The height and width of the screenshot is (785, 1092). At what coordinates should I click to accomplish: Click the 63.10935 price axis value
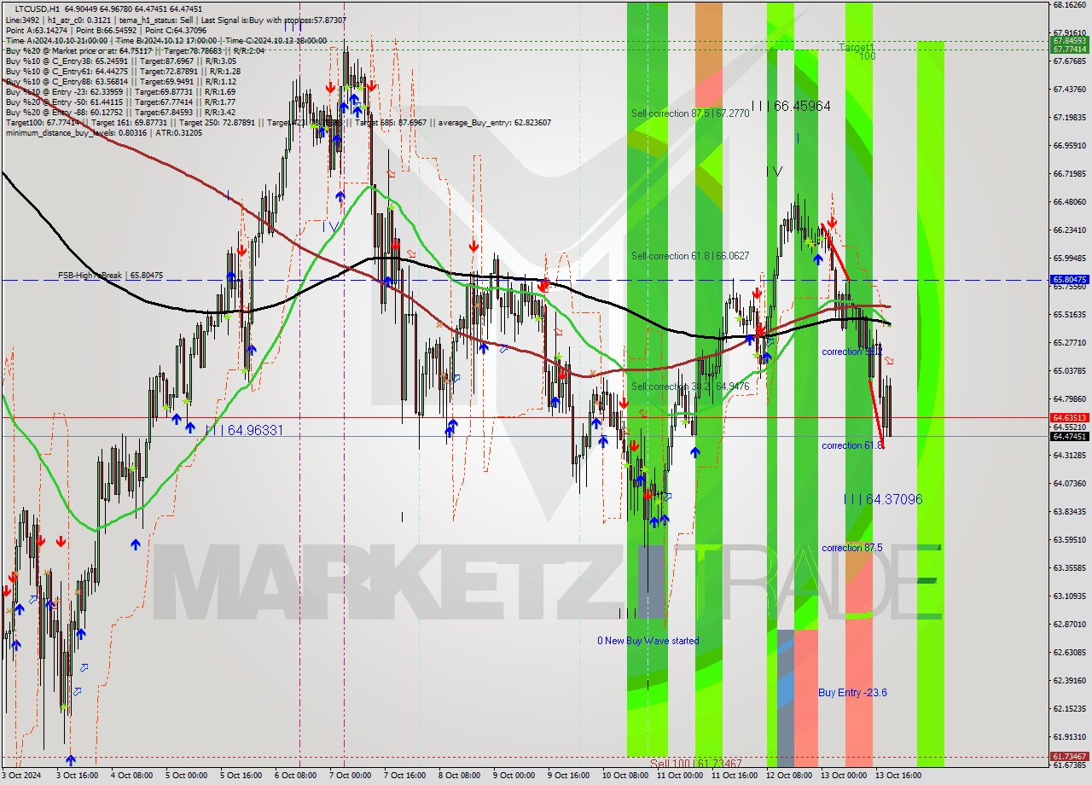tap(1070, 596)
